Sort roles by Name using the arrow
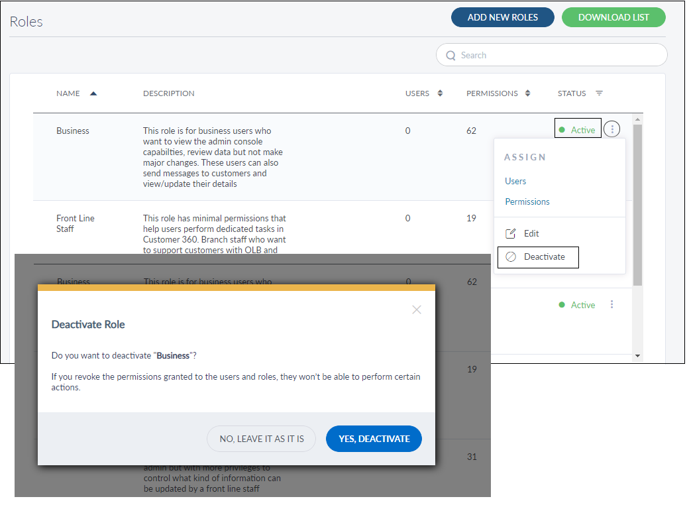This screenshot has height=507, width=687. click(x=93, y=93)
